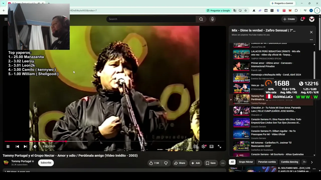
Task: Click the Ask button below the video
Action: click(x=195, y=163)
